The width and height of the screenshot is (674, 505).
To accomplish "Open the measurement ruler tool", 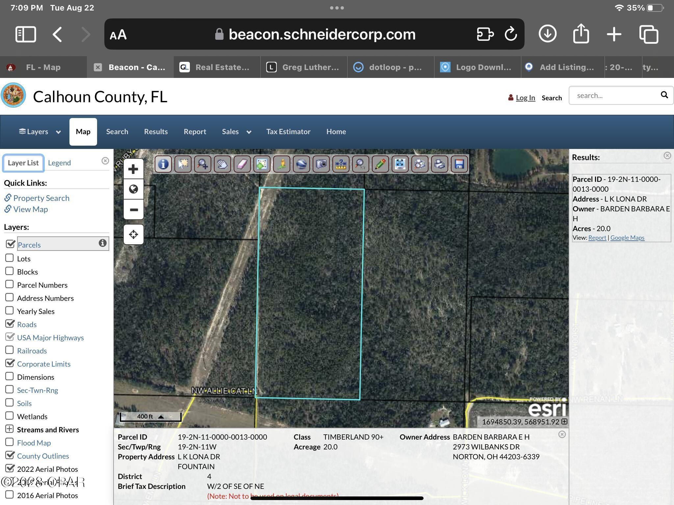I will click(x=341, y=164).
